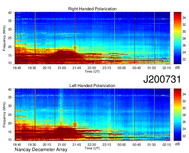Click the 34 dB label on Right Handed colorbar
The height and width of the screenshot is (153, 189).
(x=184, y=18)
